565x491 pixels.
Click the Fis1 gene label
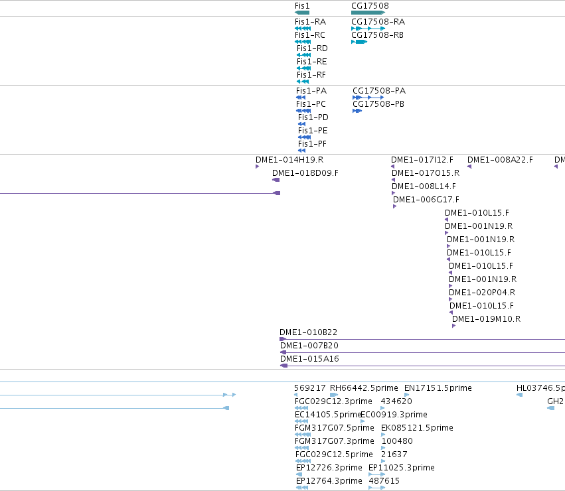coord(302,6)
